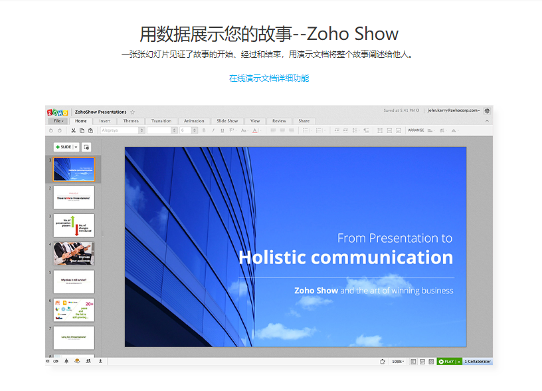Image resolution: width=542 pixels, height=391 pixels.
Task: Click the Redo icon
Action: click(60, 130)
